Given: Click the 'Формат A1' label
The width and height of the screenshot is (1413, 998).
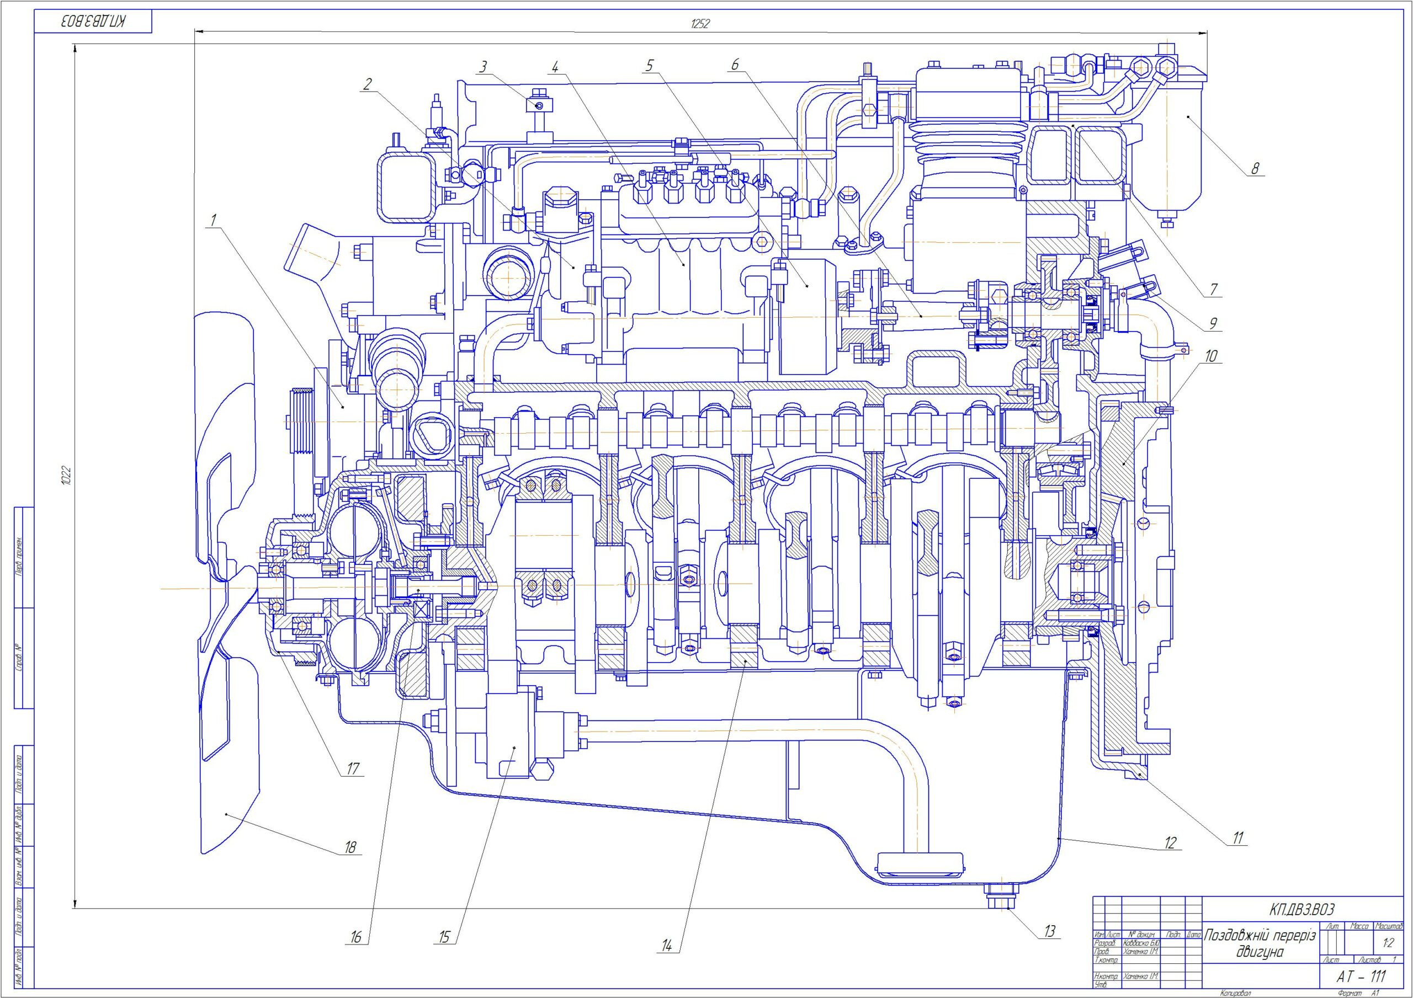Looking at the screenshot, I should (x=1358, y=993).
